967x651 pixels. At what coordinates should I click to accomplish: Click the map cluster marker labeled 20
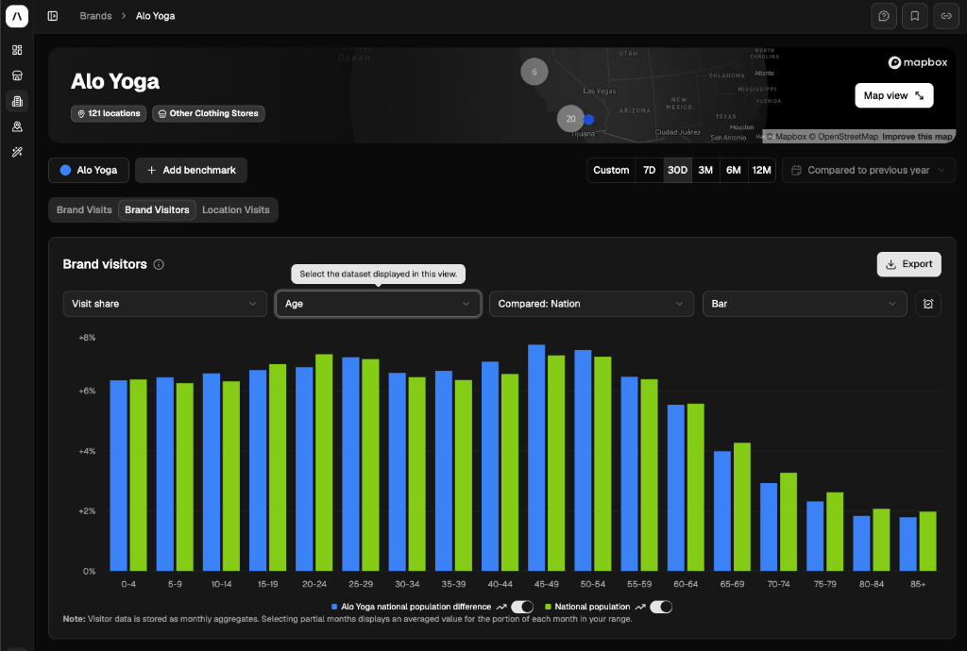point(570,119)
